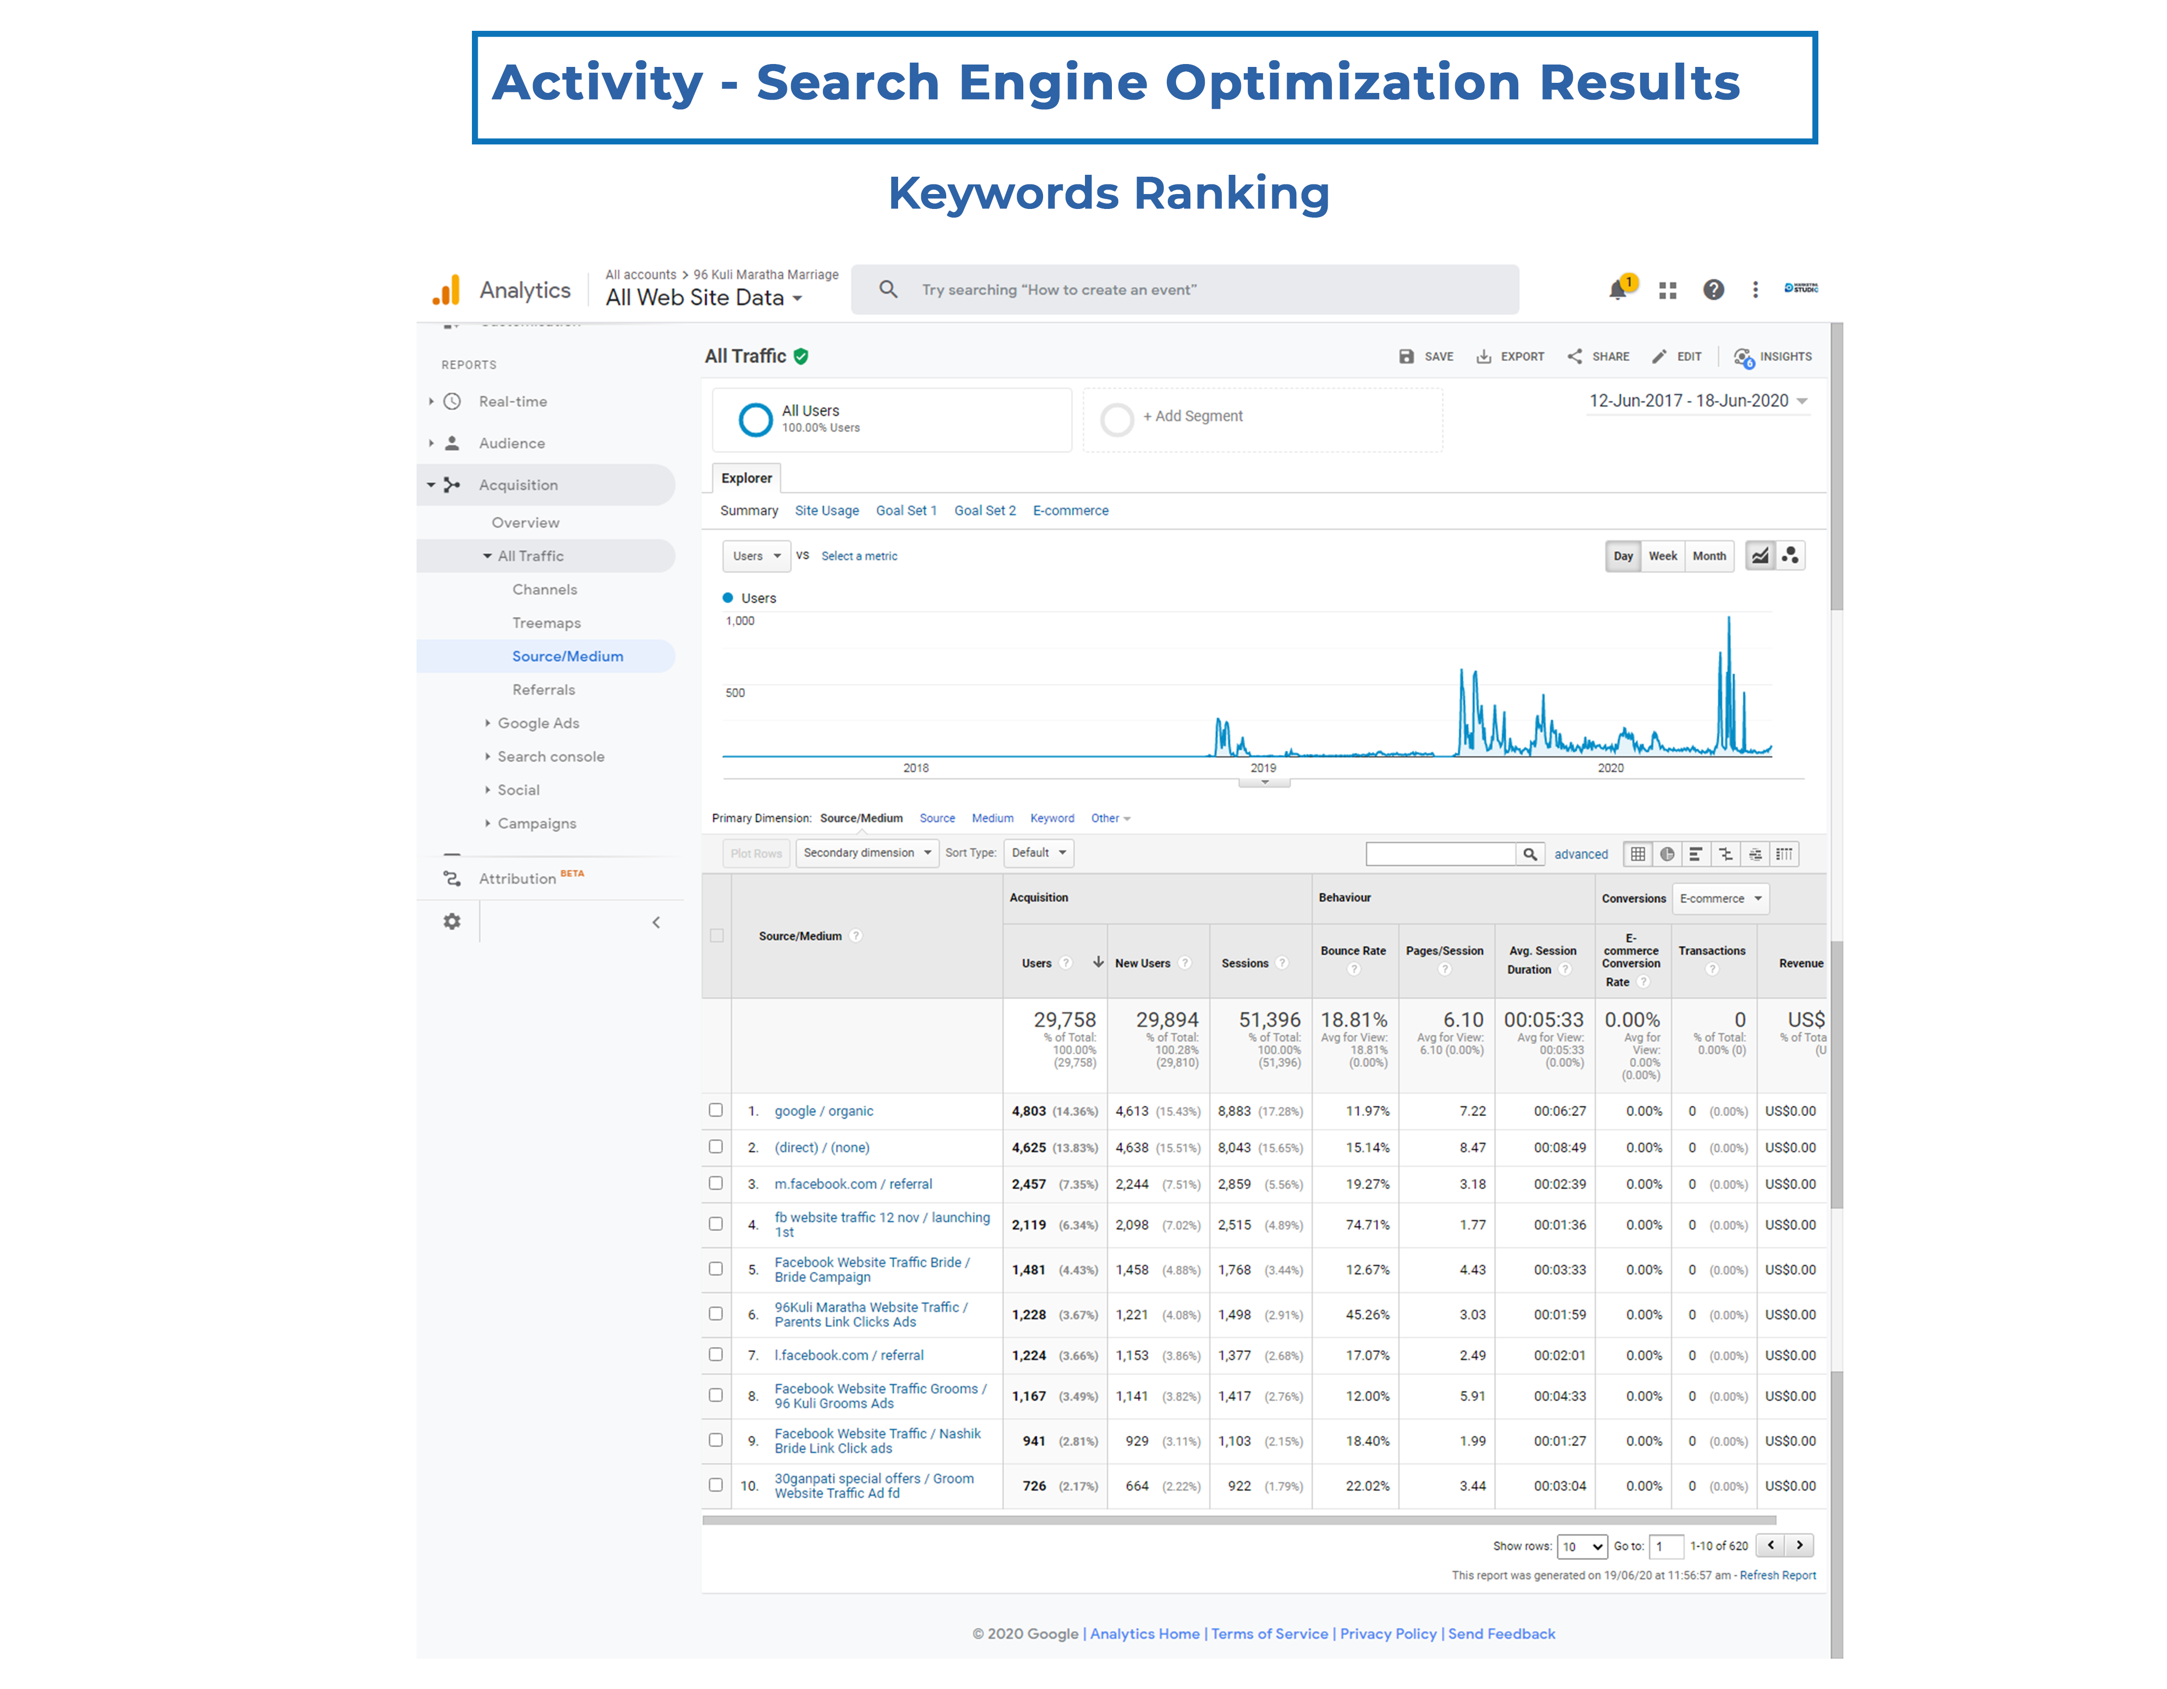Switch to the Goal Set 1 tab
Viewport: 2167px width, 1689px height.
coord(906,511)
